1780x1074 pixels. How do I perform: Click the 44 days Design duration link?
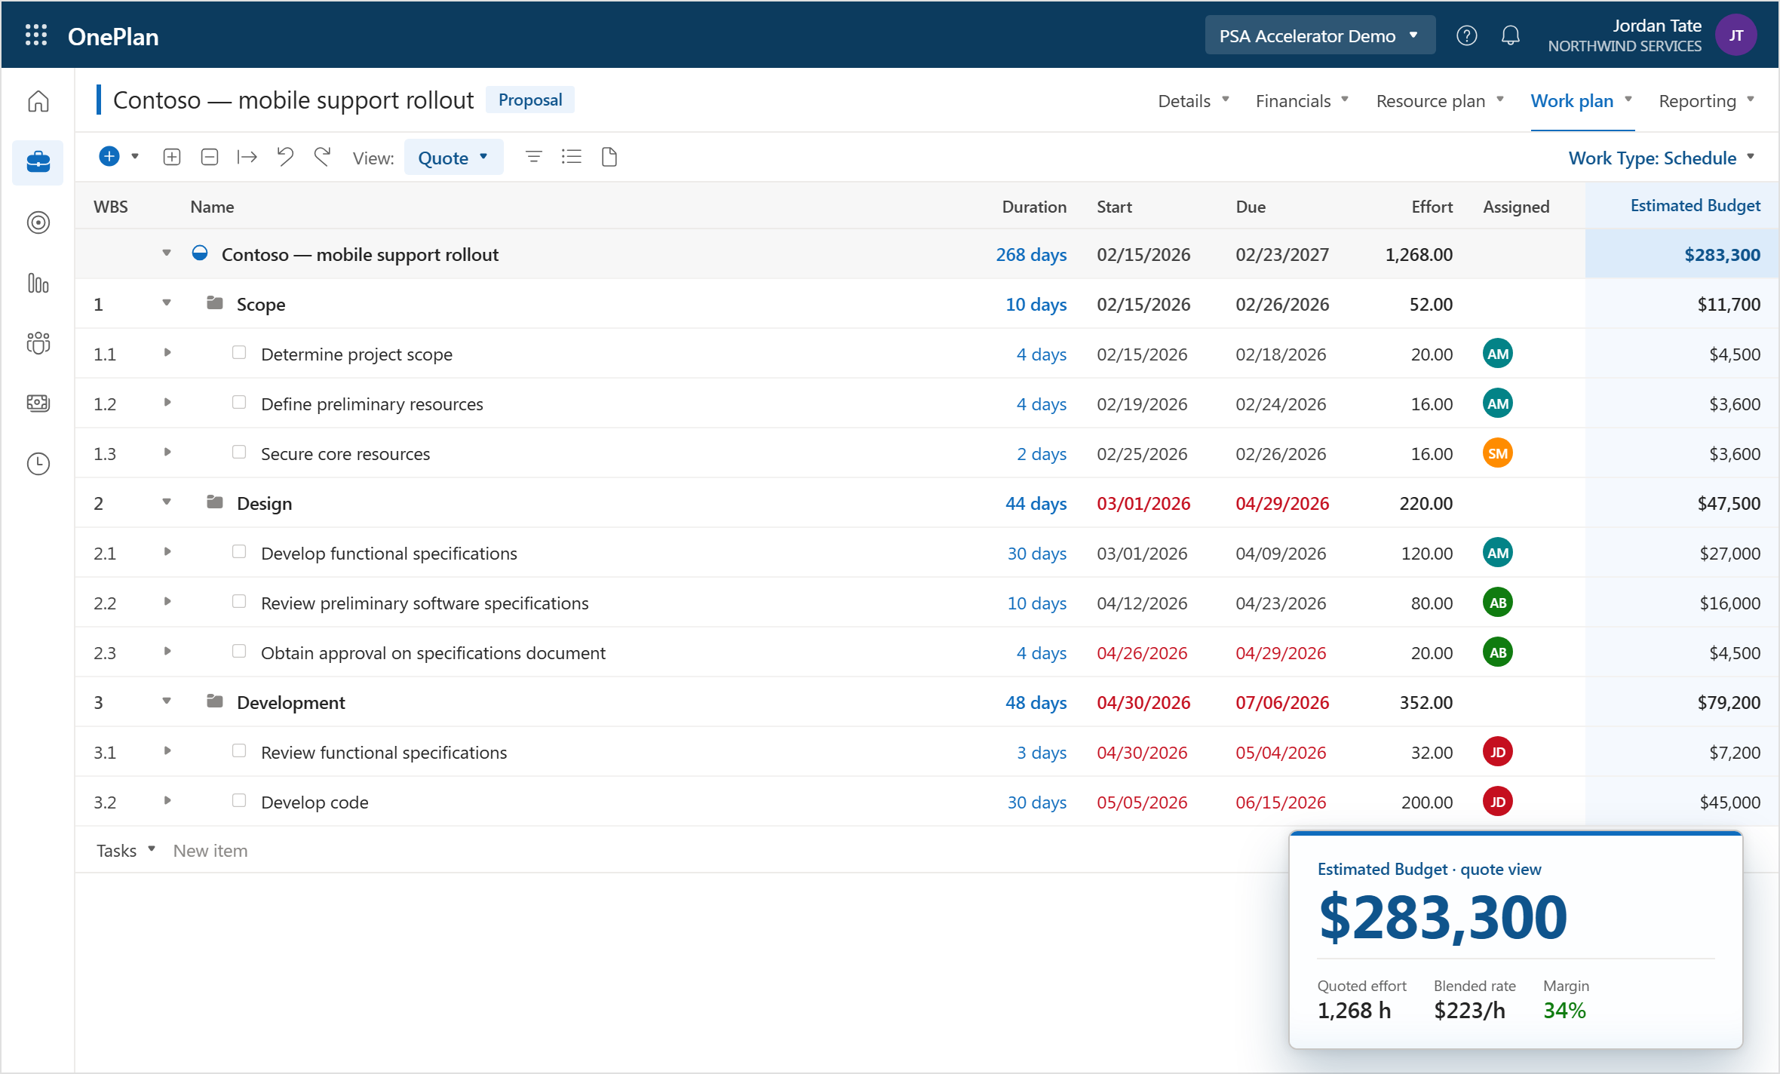pyautogui.click(x=1036, y=503)
